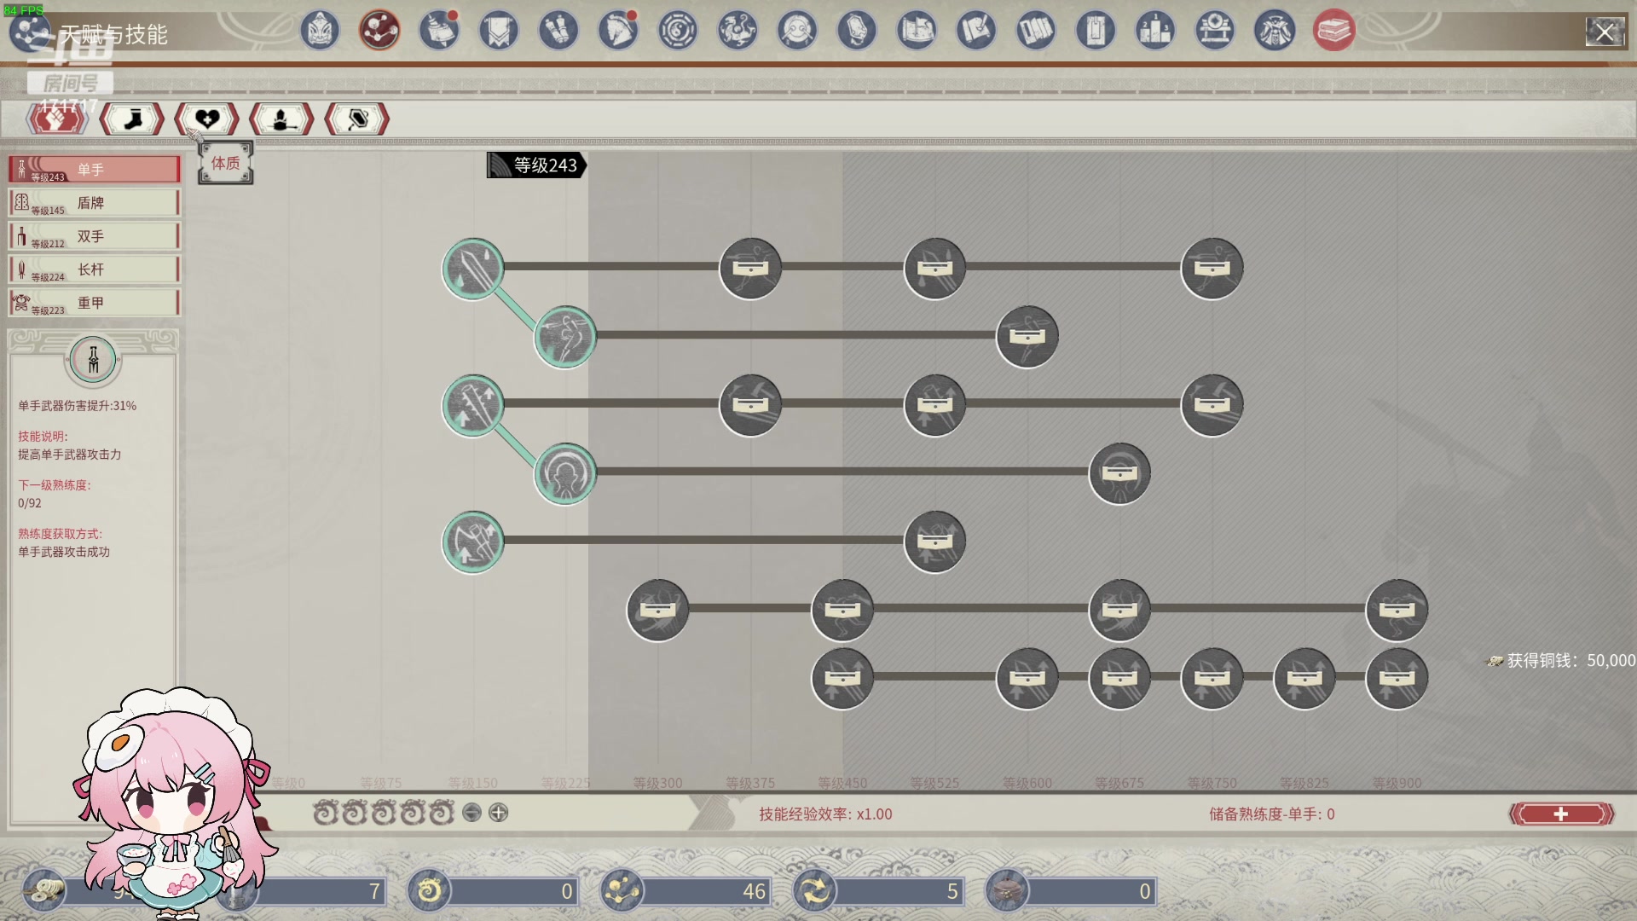The height and width of the screenshot is (921, 1637).
Task: Open the dragon beast icon in top bar
Action: 738,32
